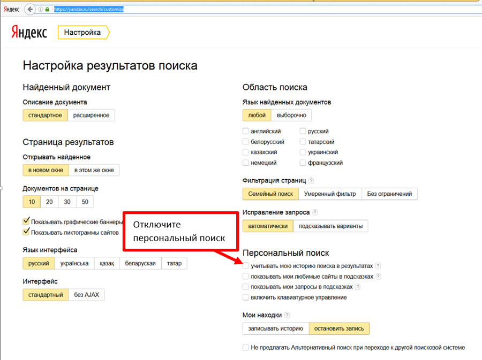
Task: Open help for my queries in suggestions
Action: point(358,287)
